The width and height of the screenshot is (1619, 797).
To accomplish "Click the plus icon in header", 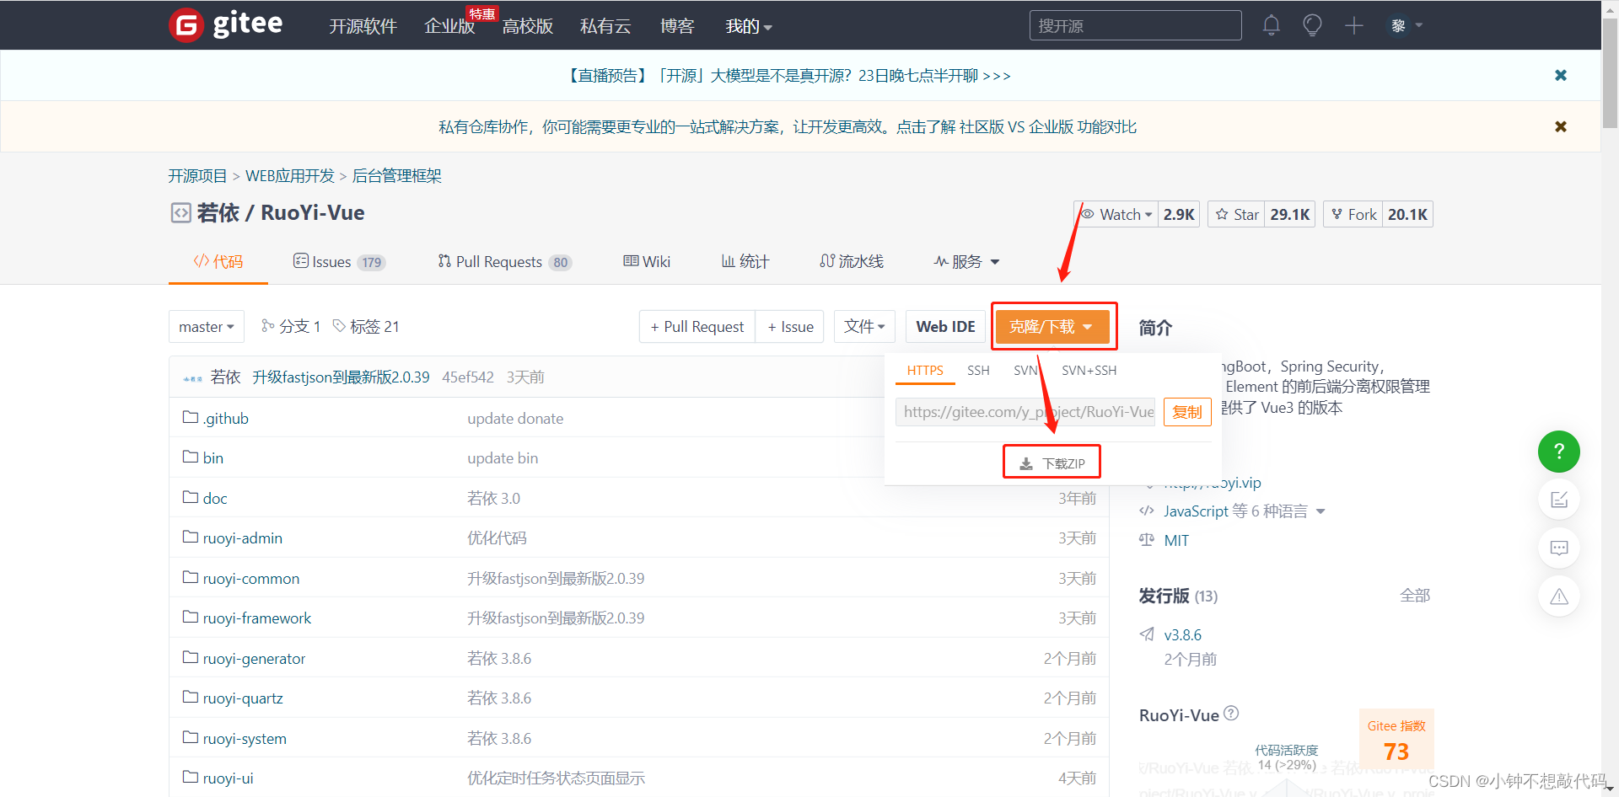I will click(1353, 25).
